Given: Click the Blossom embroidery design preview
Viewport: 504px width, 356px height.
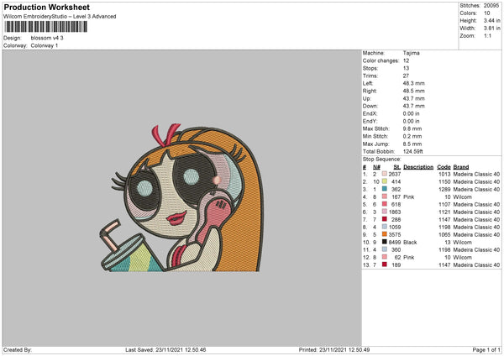Looking at the screenshot, I should (x=181, y=197).
